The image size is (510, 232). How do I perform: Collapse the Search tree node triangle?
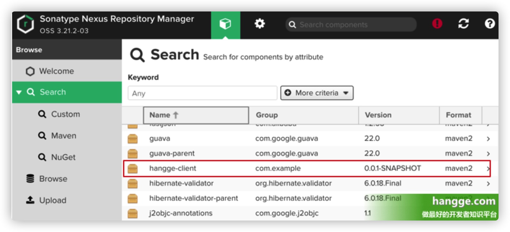click(19, 92)
